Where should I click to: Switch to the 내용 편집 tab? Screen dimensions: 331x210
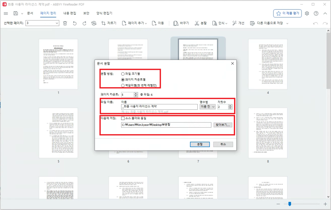[x=70, y=13]
